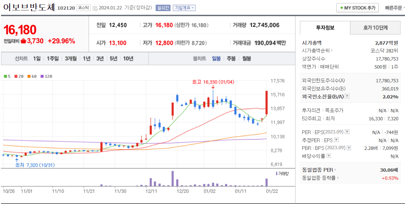The width and height of the screenshot is (405, 204).
Task: Click the clock icon before date 2024.01.22
Action: (x=95, y=8)
